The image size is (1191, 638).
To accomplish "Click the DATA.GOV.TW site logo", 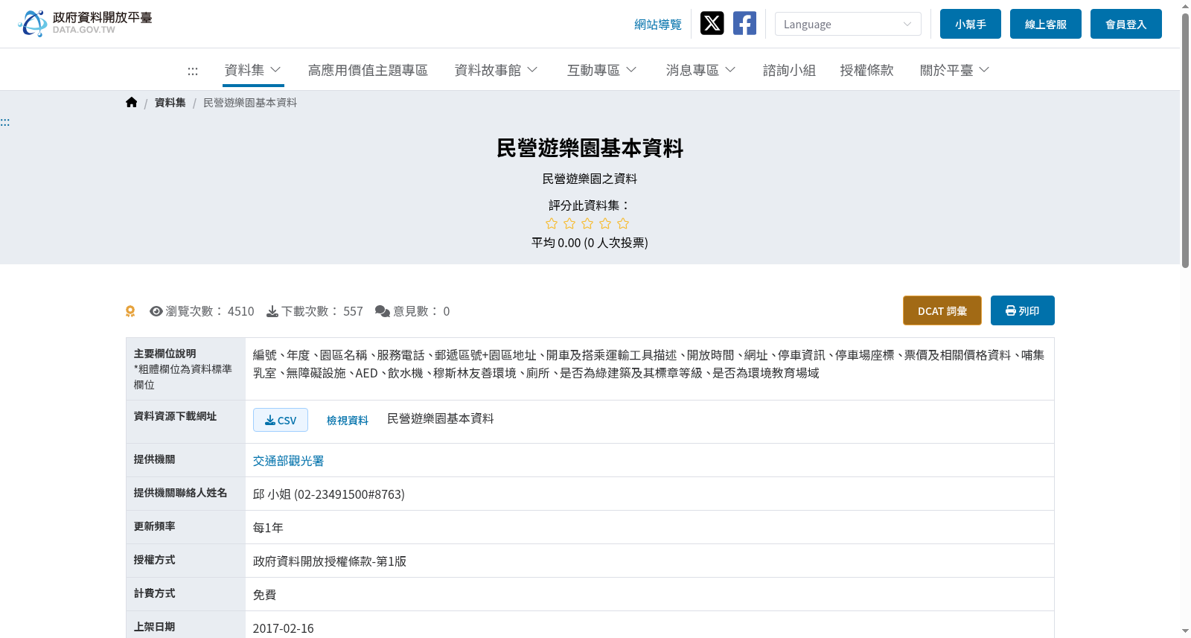I will [85, 24].
